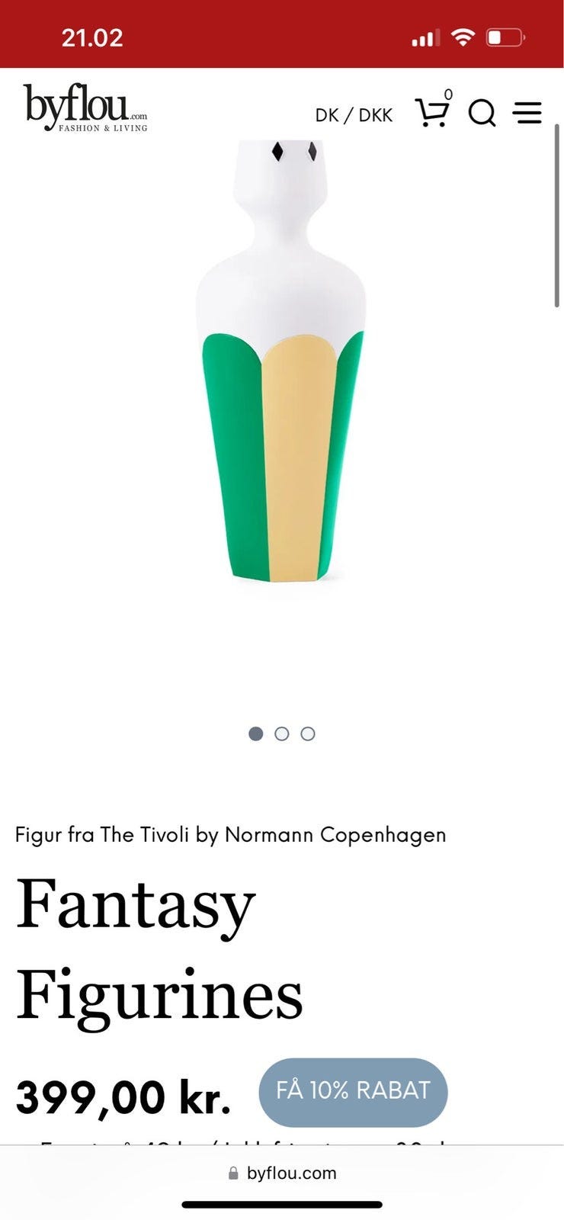Tap the 21.02 clock in status bar
This screenshot has width=564, height=1220.
tap(92, 37)
